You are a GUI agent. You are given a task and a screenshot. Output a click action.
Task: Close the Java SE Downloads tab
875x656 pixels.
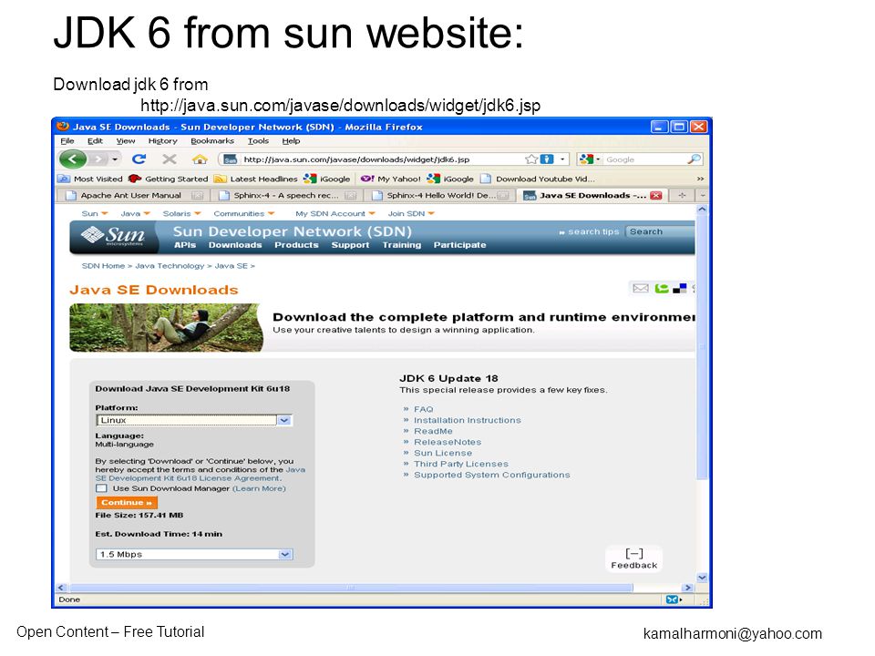[656, 196]
